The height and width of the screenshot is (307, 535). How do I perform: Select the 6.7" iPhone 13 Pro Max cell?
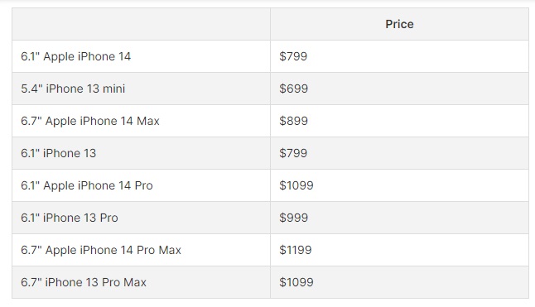tap(142, 282)
